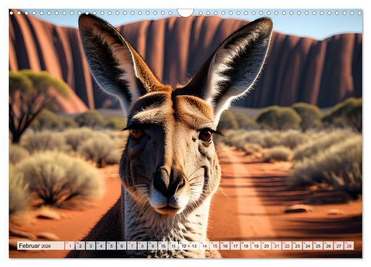The height and width of the screenshot is (267, 371).
Task: Select day 20 in the date row
Action: click(x=267, y=246)
